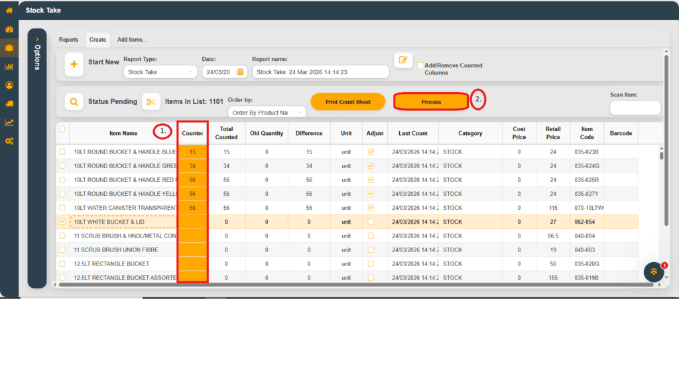Enable Add/Remove Counted Columns checkbox
Viewport: 679px width, 368px height.
point(420,66)
